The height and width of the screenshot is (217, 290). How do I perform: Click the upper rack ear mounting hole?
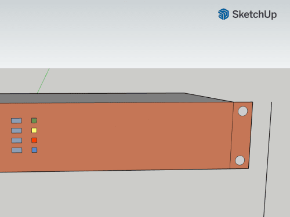coord(242,111)
